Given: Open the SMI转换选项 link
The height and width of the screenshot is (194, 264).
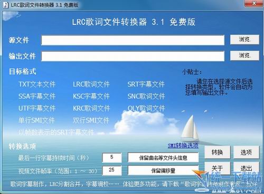Looking at the screenshot, I should 183,145.
